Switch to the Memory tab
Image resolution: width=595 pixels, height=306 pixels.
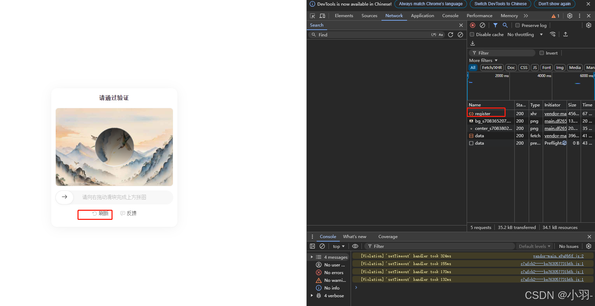click(509, 16)
